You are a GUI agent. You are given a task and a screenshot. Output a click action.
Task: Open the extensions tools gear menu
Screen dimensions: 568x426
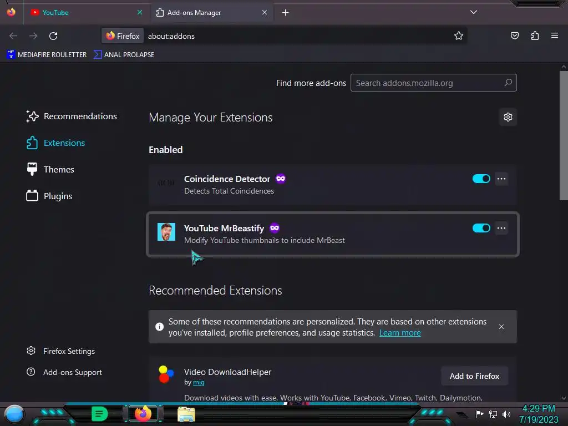pos(508,117)
